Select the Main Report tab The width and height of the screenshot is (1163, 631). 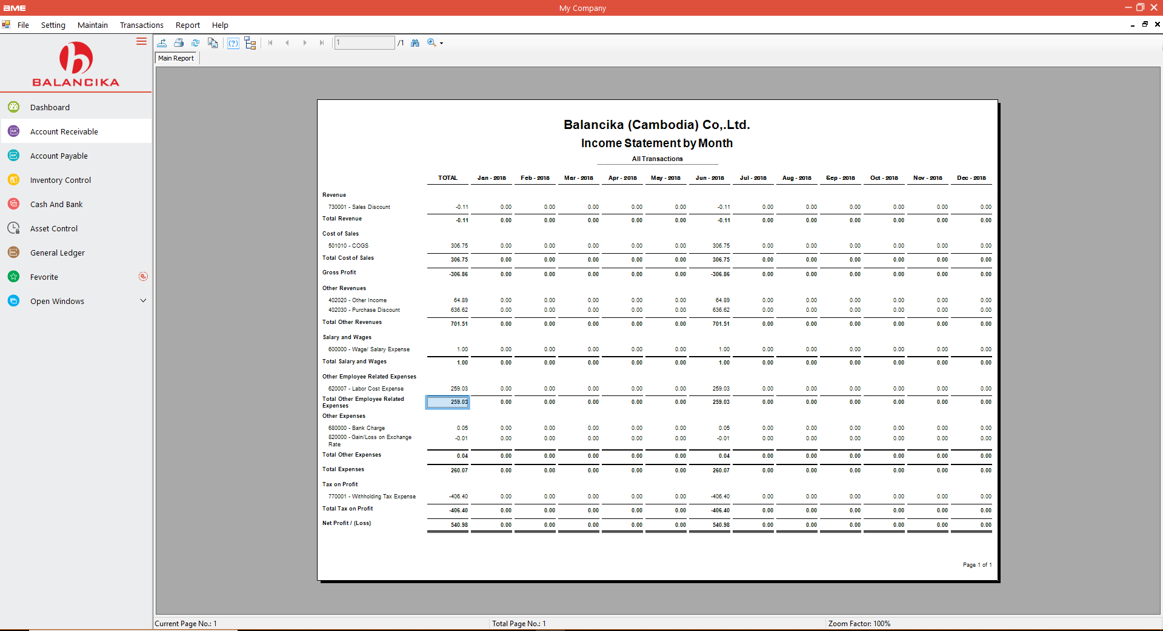(176, 58)
